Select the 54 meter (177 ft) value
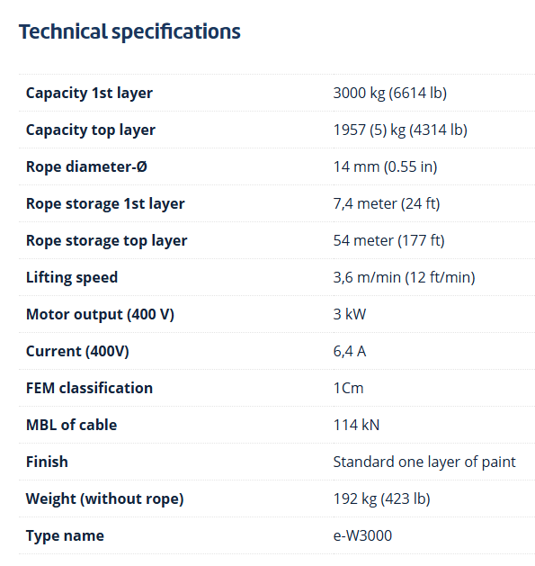Viewport: 535px width, 566px height. click(x=389, y=240)
